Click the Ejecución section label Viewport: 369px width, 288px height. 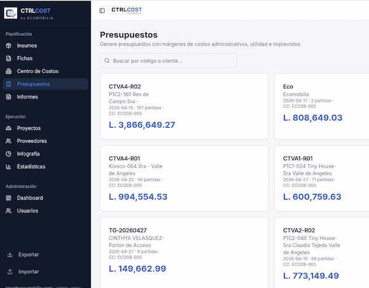16,117
